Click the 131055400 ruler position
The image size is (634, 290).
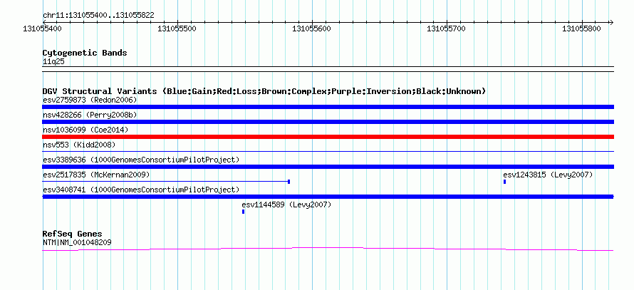[x=43, y=29]
